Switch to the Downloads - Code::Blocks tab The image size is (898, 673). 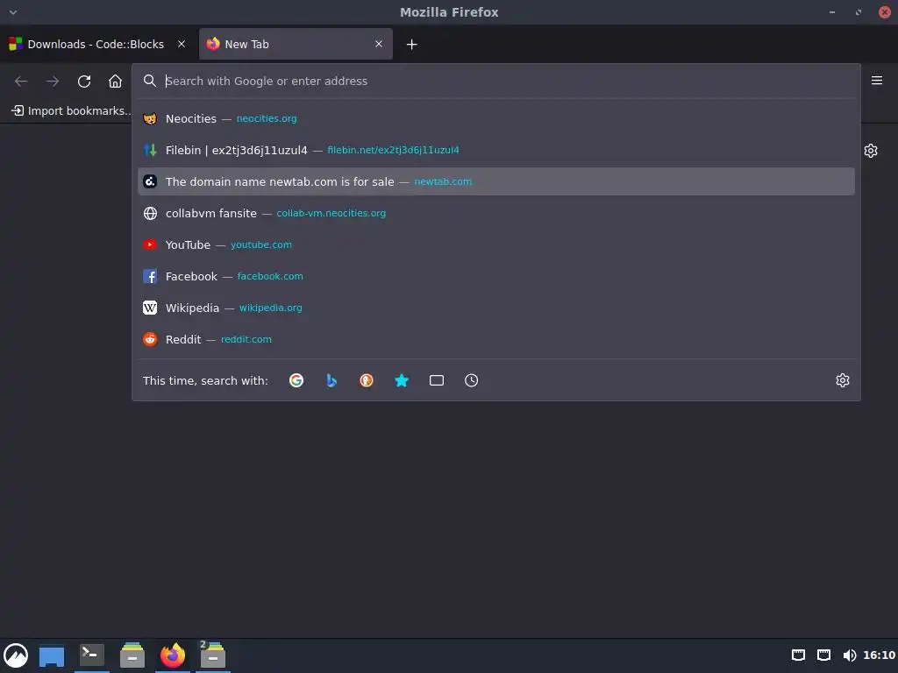pyautogui.click(x=97, y=44)
